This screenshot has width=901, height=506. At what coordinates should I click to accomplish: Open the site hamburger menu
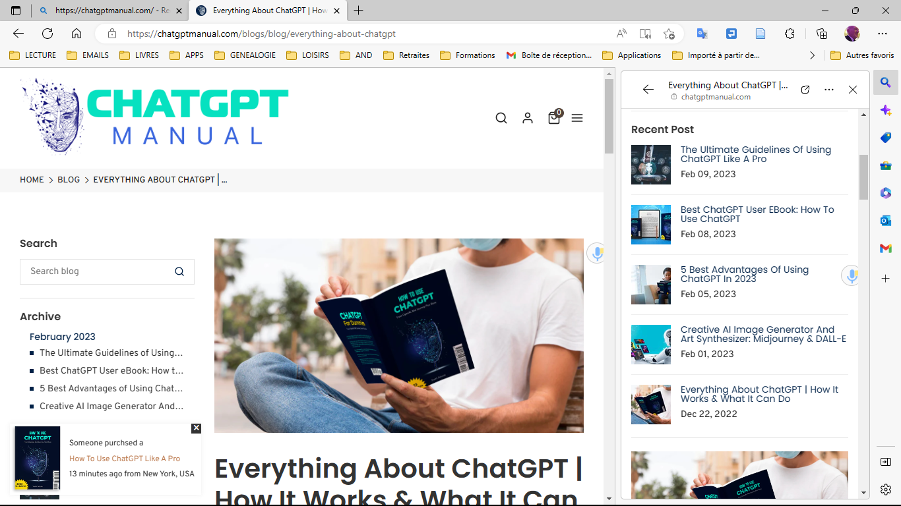click(x=577, y=118)
